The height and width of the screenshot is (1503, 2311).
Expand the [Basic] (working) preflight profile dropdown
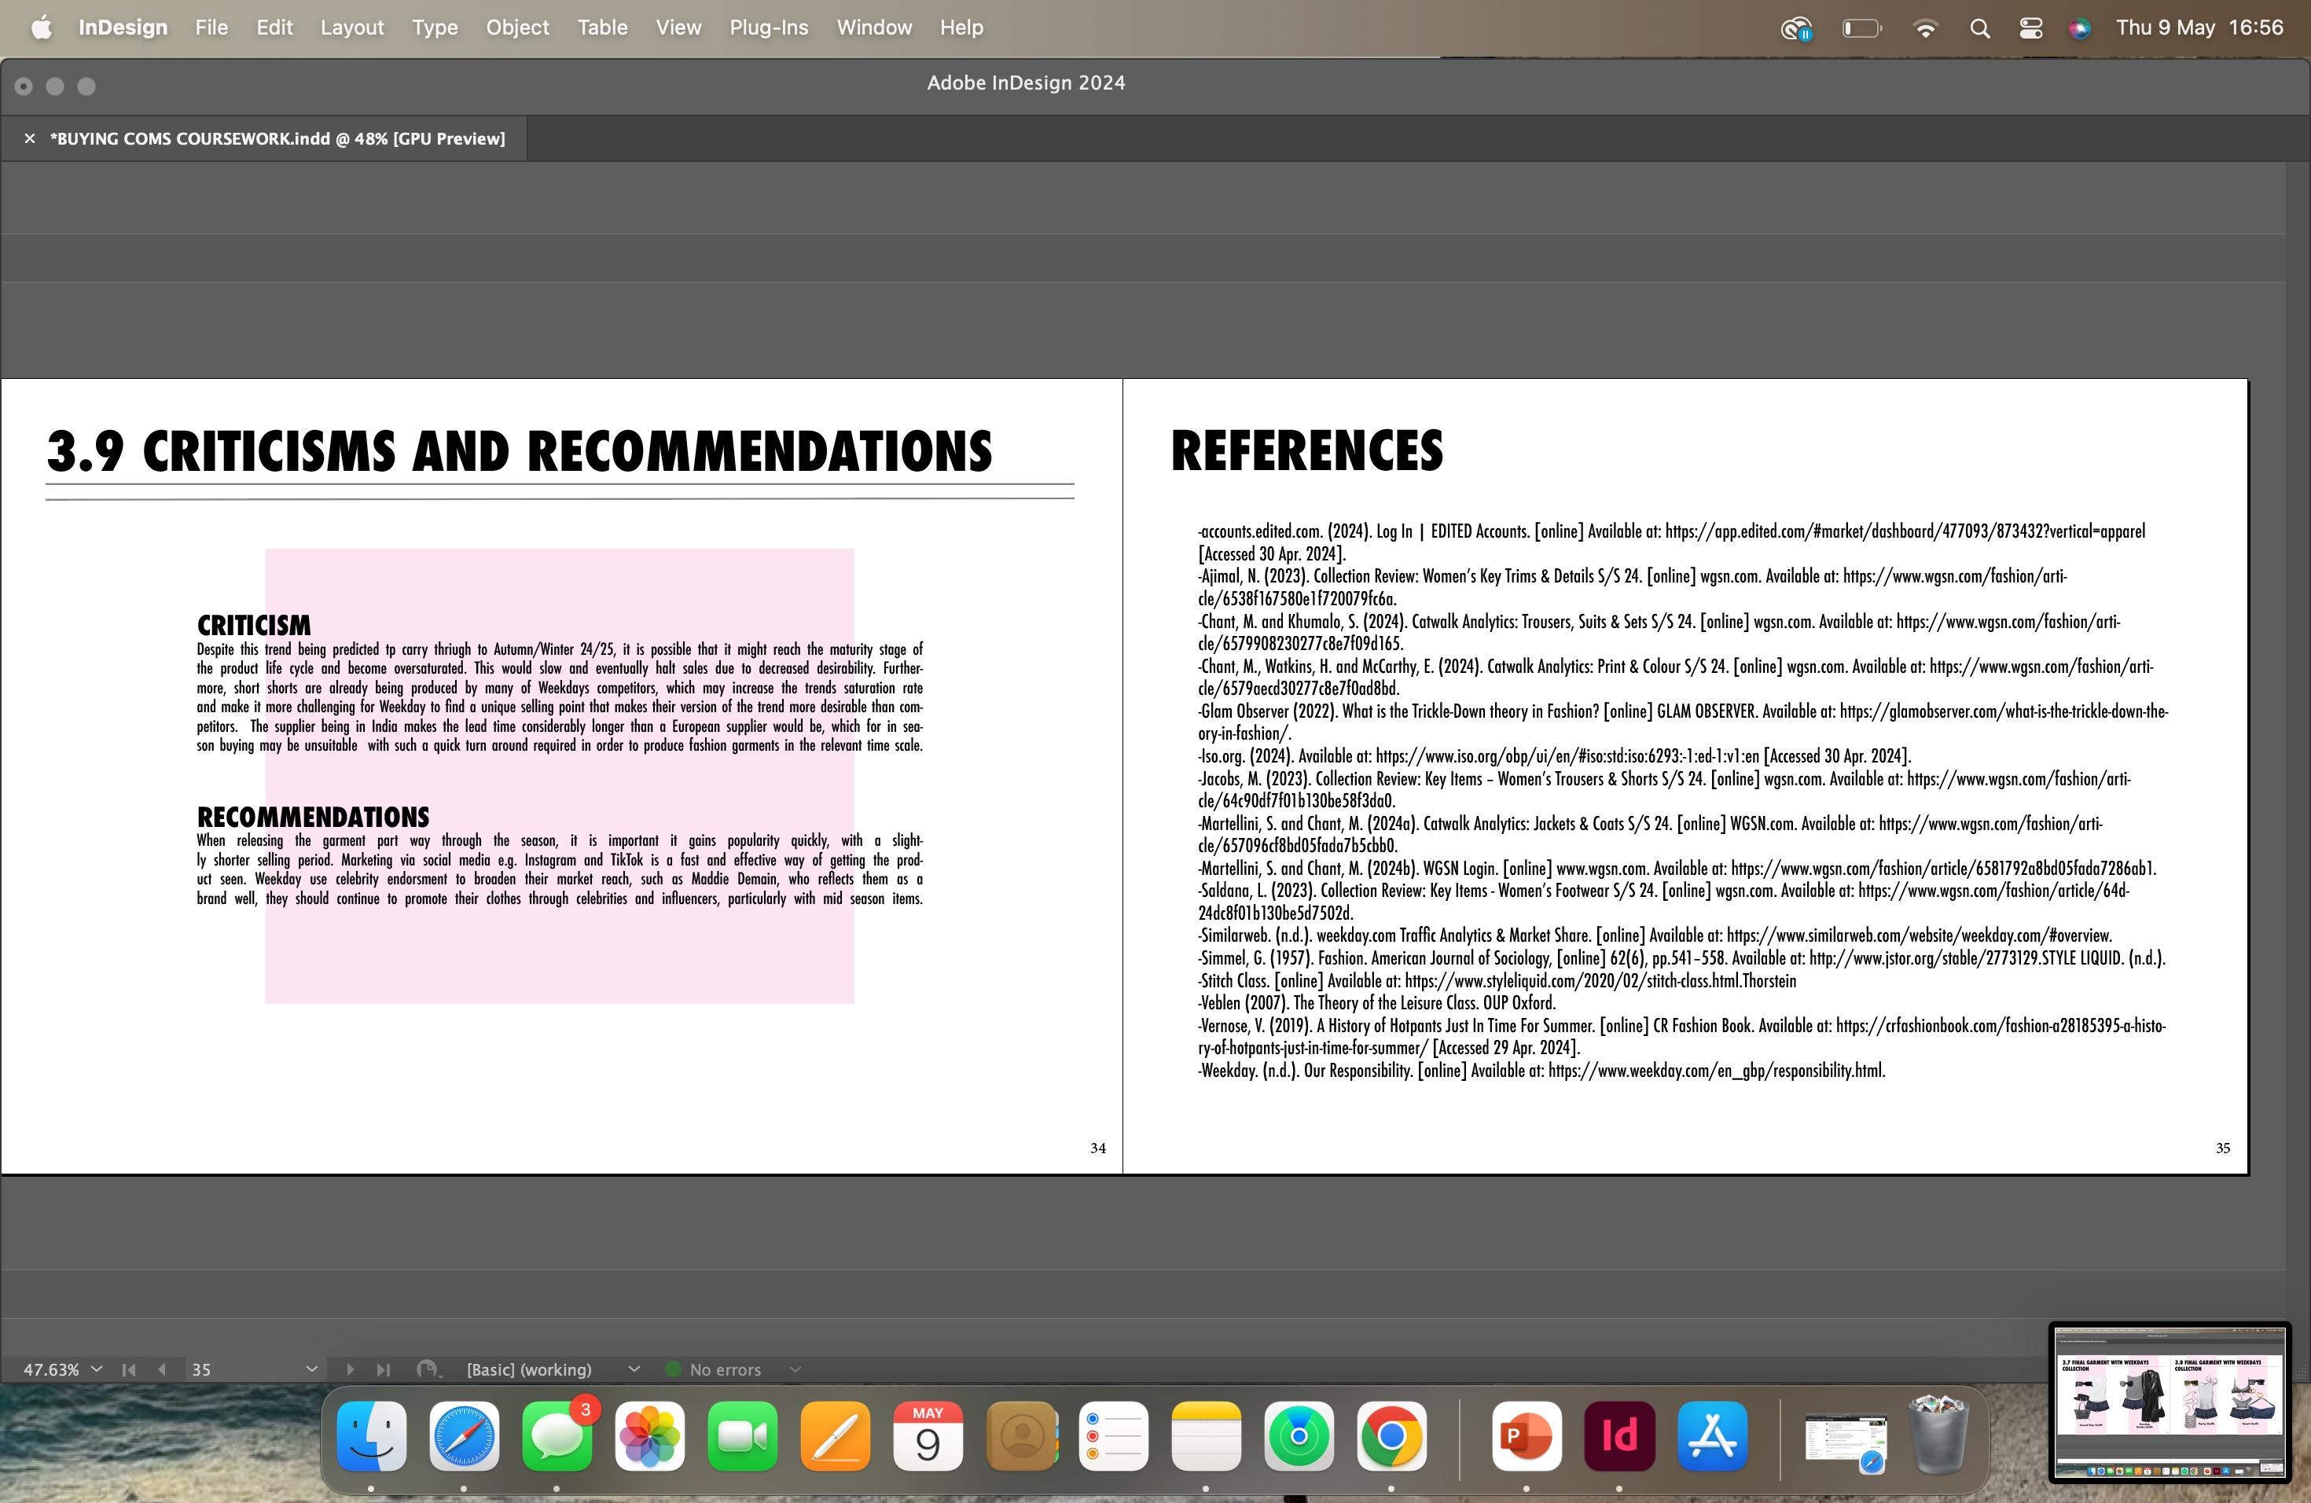634,1369
